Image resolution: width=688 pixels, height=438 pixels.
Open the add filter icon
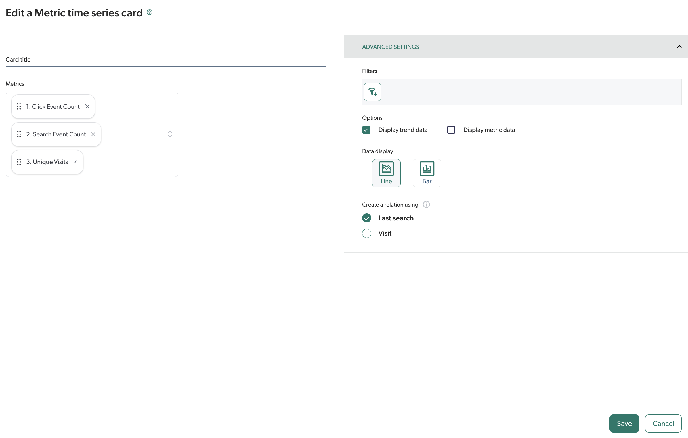click(372, 92)
